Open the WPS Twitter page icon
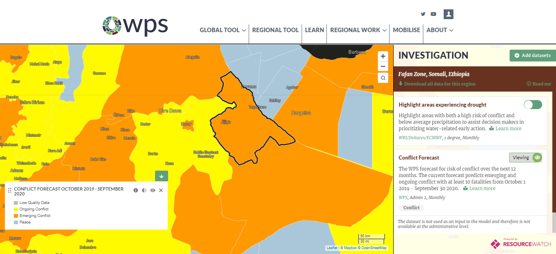This screenshot has width=556, height=254. tap(423, 14)
